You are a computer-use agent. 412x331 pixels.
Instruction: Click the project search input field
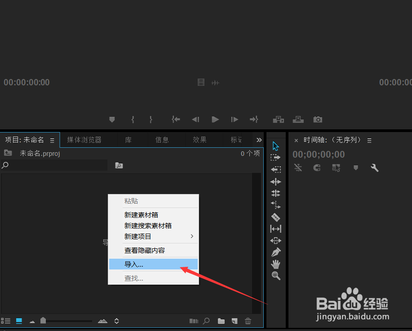[54, 165]
